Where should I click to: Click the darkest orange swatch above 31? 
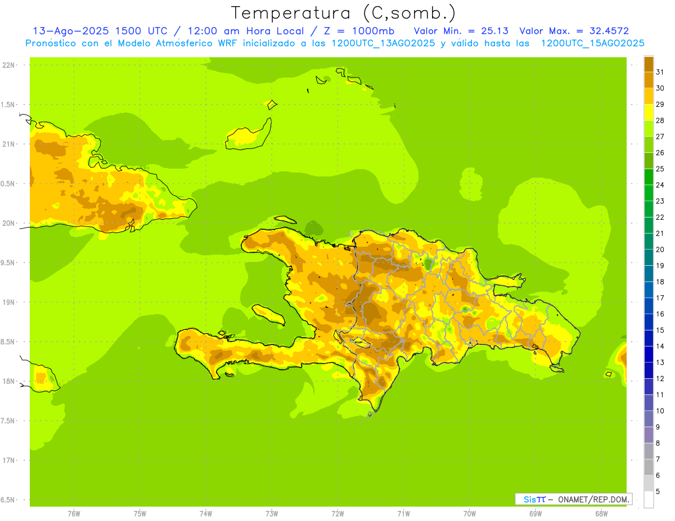[649, 64]
